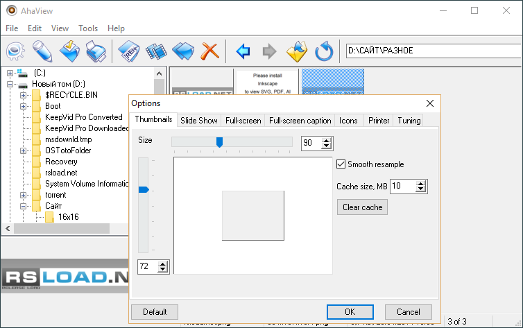The width and height of the screenshot is (523, 328).
Task: Uncheck the Smooth resample checkbox
Action: click(x=341, y=164)
